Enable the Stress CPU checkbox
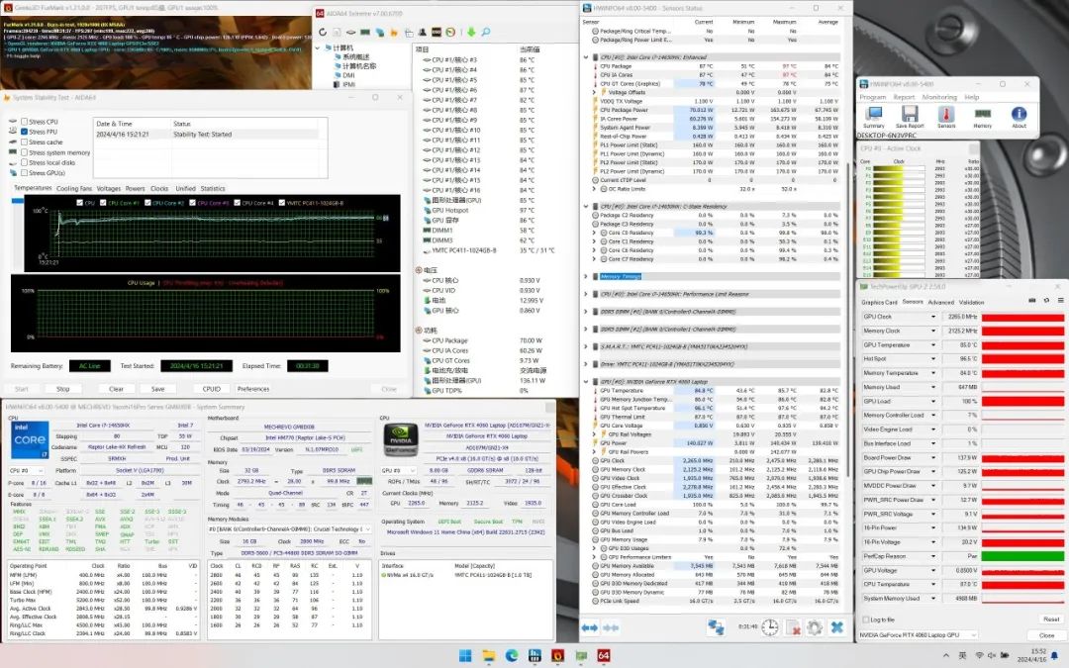This screenshot has height=668, width=1069. point(25,122)
